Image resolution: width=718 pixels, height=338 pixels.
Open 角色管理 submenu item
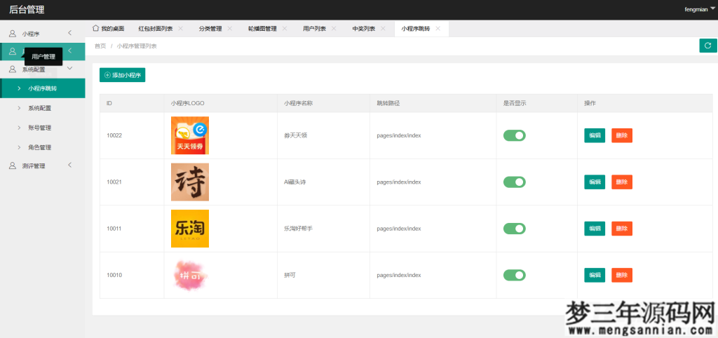(x=39, y=147)
